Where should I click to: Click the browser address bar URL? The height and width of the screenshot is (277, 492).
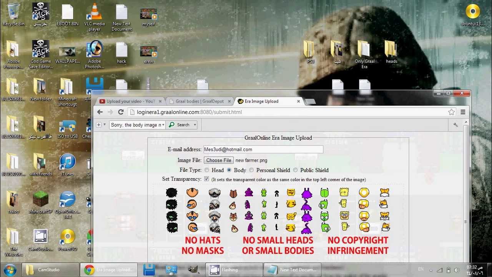[x=189, y=112]
